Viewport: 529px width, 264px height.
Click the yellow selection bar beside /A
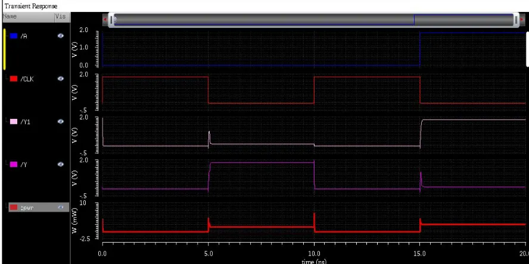pos(4,49)
